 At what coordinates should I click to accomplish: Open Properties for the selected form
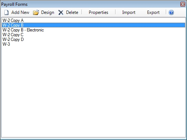point(98,12)
